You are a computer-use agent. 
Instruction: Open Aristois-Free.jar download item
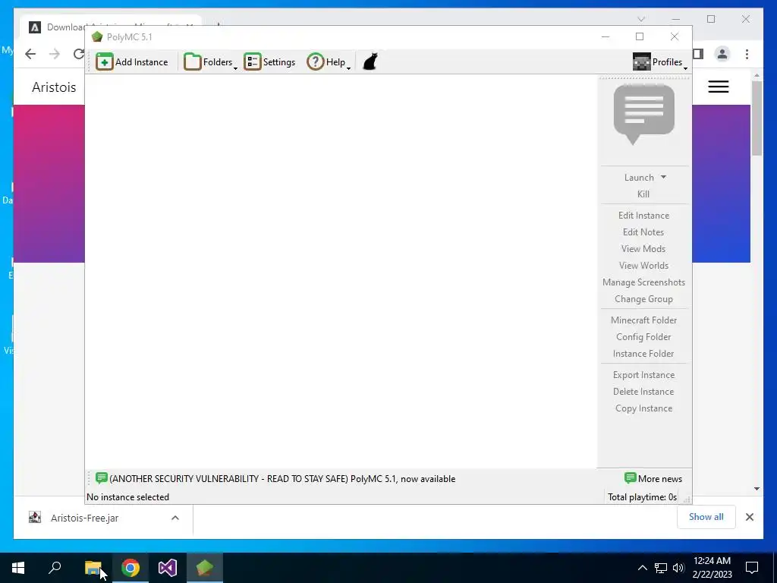click(x=84, y=518)
